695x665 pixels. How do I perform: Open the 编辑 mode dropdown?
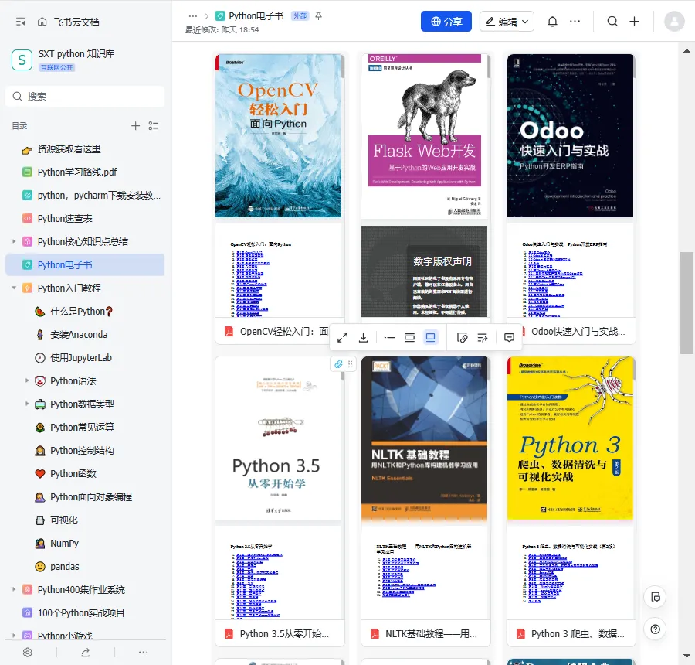(x=507, y=22)
